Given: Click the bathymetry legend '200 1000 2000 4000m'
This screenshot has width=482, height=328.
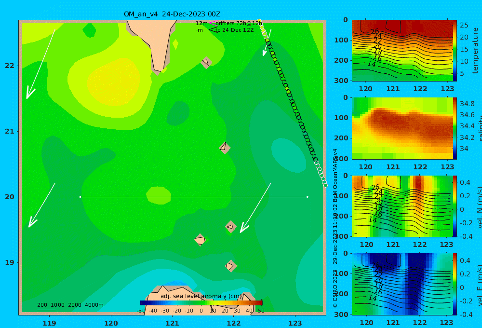Looking at the screenshot, I should [x=70, y=305].
